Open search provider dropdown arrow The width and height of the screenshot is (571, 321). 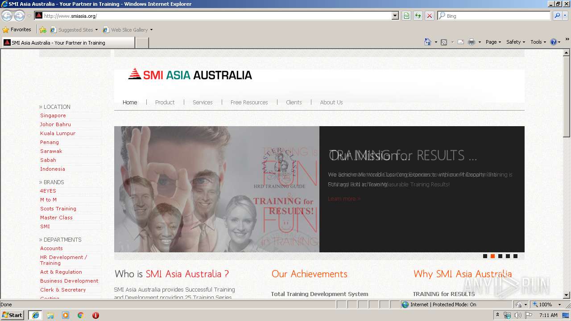(x=566, y=16)
